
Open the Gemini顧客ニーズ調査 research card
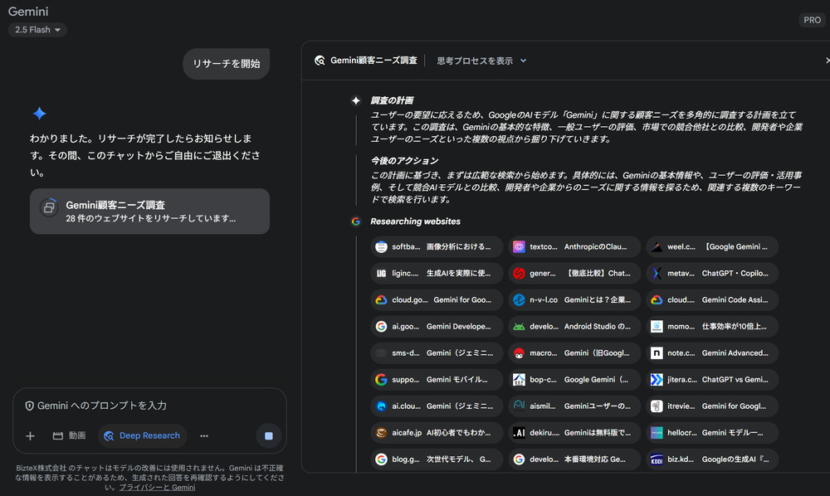tap(149, 211)
